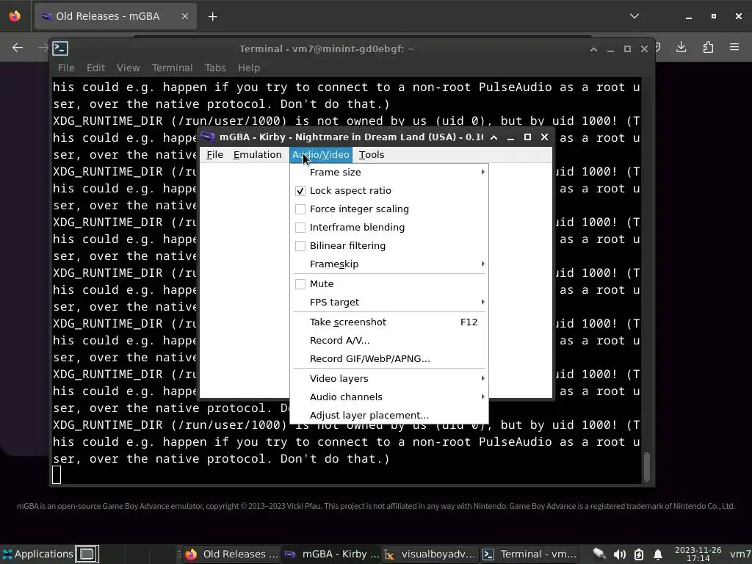This screenshot has height=564, width=752.
Task: Open the Terminal menu in terminal window
Action: [x=172, y=68]
